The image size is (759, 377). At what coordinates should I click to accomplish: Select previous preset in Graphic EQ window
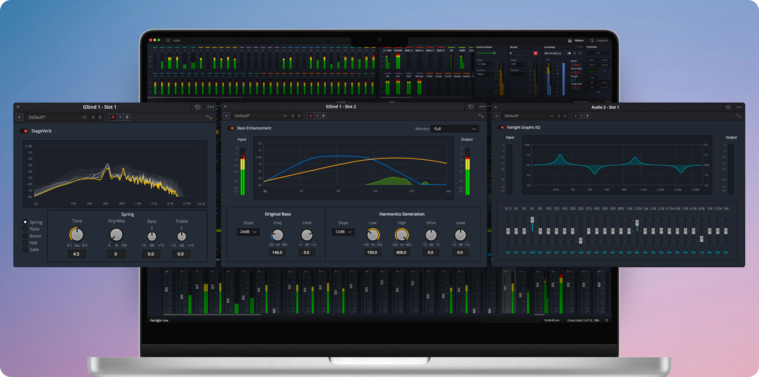coord(558,116)
